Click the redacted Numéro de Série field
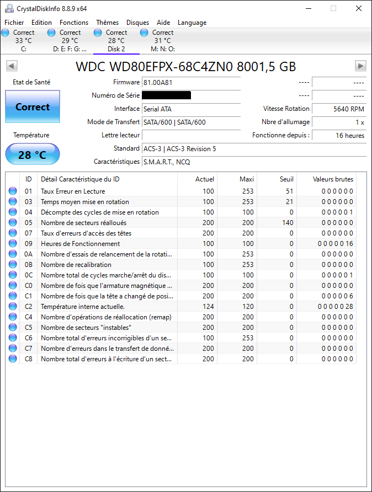Screen dimensions: 372x492 pyautogui.click(x=191, y=95)
